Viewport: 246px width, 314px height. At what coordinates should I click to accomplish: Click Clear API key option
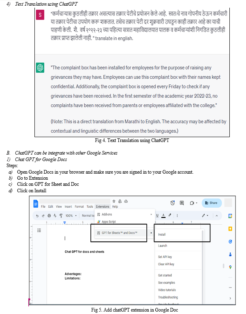(179, 264)
